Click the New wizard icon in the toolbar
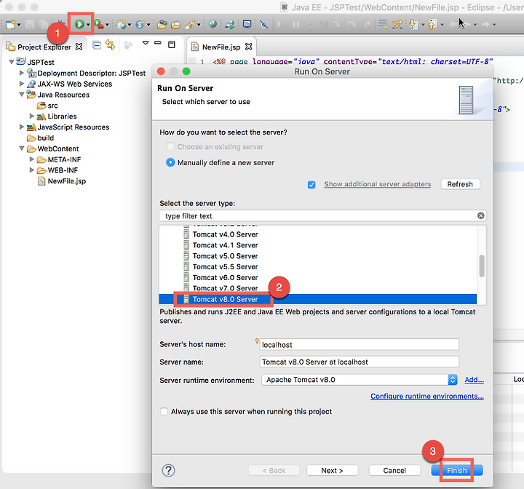The height and width of the screenshot is (489, 524). (x=11, y=25)
